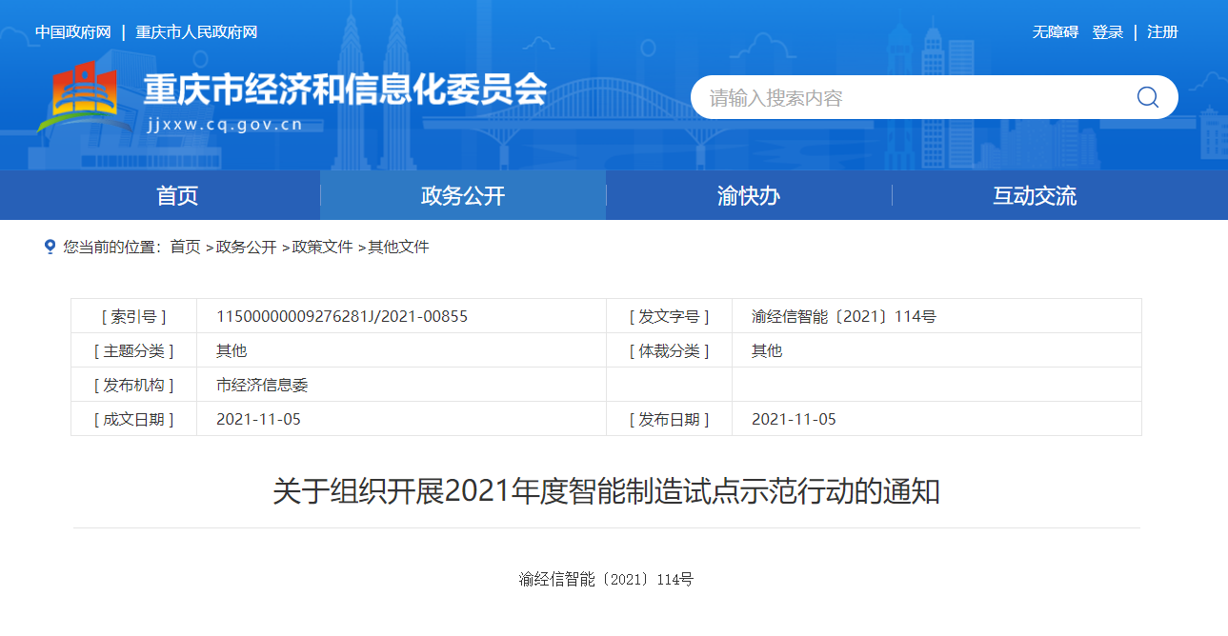Image resolution: width=1228 pixels, height=636 pixels.
Task: Click the index number 11500000009276281J/2021-00855
Action: pyautogui.click(x=342, y=316)
